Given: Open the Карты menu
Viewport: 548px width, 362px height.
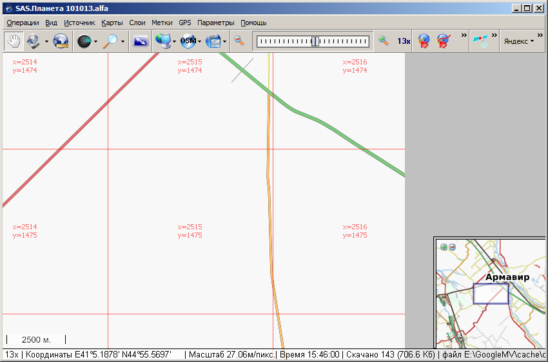Looking at the screenshot, I should [112, 23].
